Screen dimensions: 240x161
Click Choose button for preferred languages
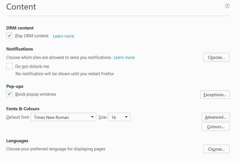pyautogui.click(x=216, y=149)
